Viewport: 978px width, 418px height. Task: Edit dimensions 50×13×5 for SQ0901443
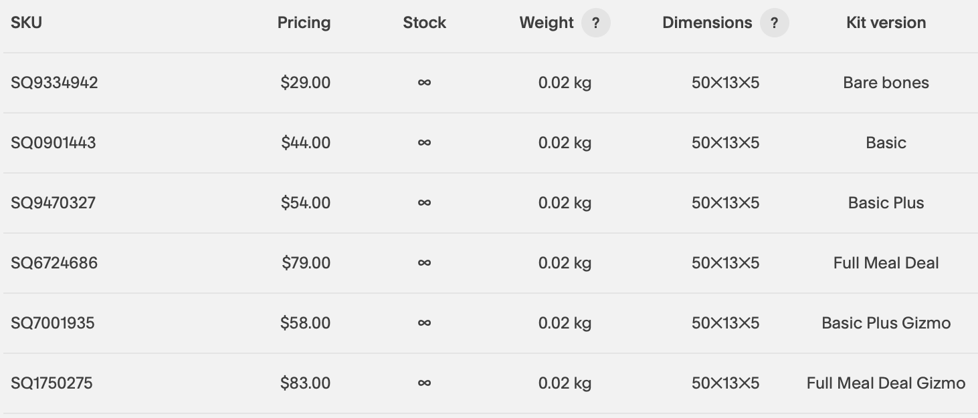point(726,143)
